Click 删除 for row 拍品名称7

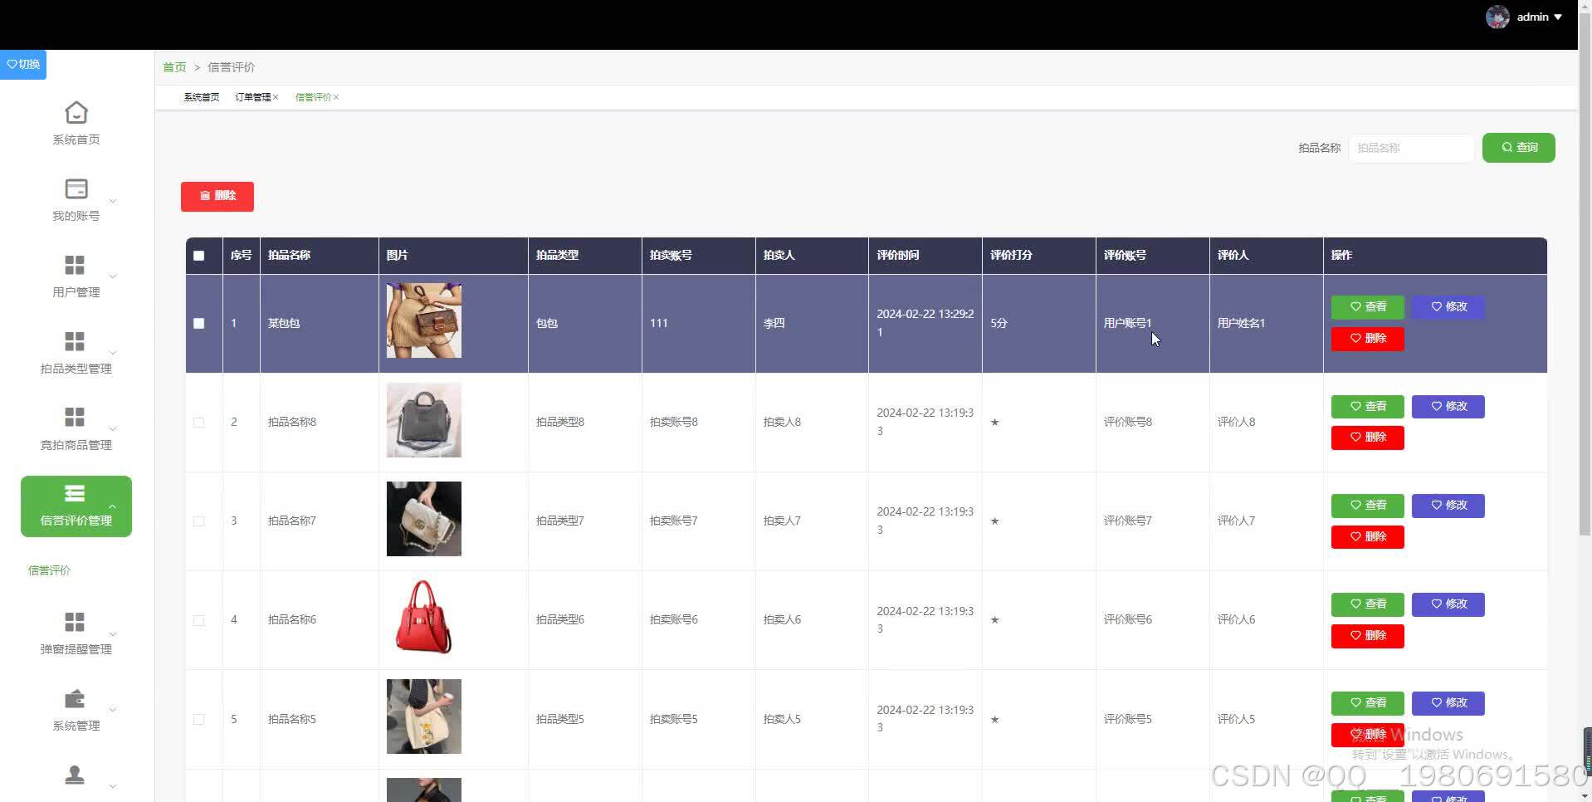(x=1367, y=537)
